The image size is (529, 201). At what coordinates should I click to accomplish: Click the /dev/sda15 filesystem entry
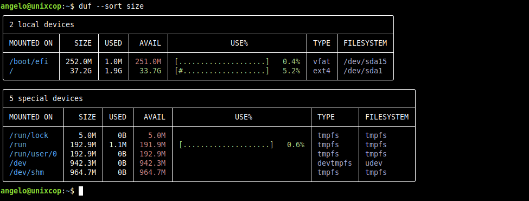(x=365, y=62)
